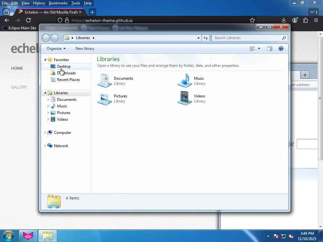This screenshot has width=323, height=242.
Task: Open the Firefox Help menu
Action: [88, 3]
